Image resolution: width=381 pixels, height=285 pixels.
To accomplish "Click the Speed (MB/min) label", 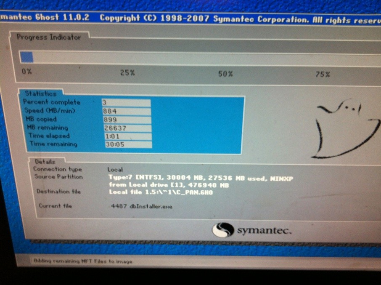I will pyautogui.click(x=50, y=111).
